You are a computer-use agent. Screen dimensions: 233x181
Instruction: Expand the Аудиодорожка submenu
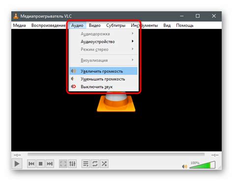click(103, 34)
